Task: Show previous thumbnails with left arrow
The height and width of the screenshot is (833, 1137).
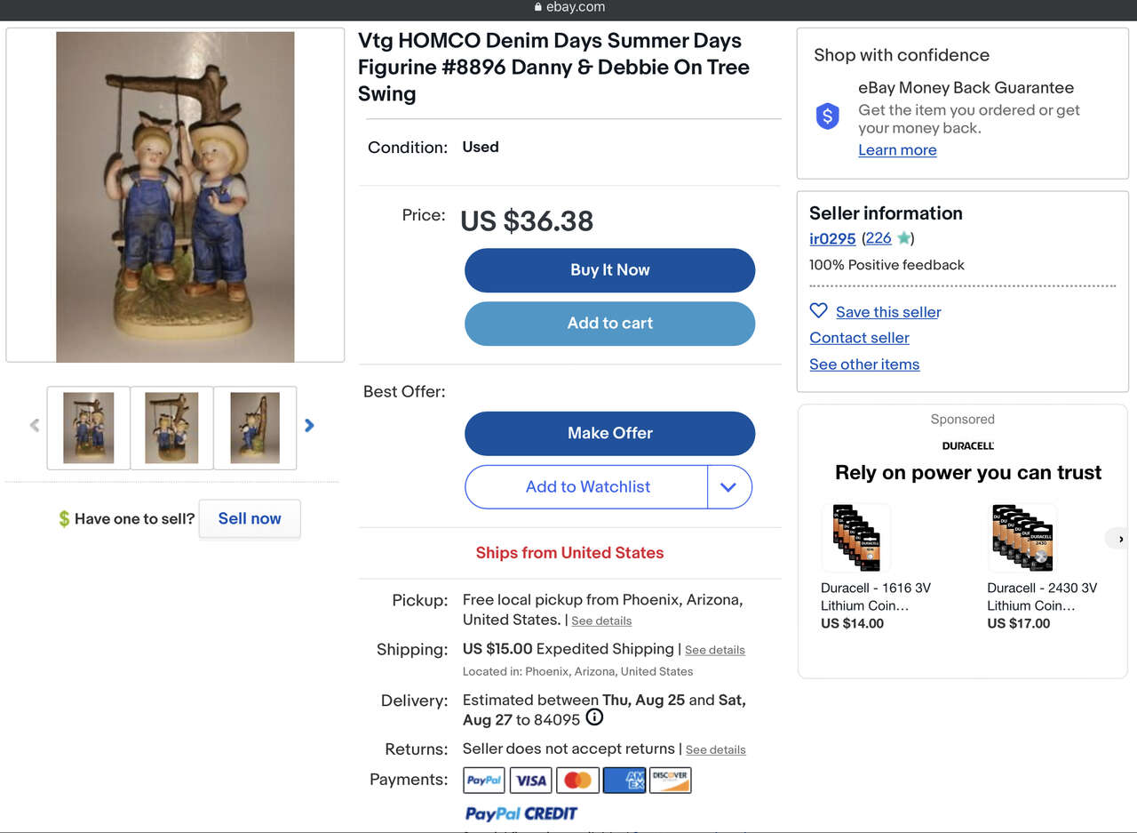Action: pos(35,426)
